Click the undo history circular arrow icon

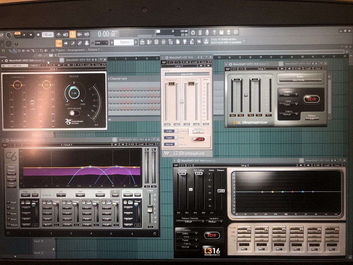tap(193, 32)
